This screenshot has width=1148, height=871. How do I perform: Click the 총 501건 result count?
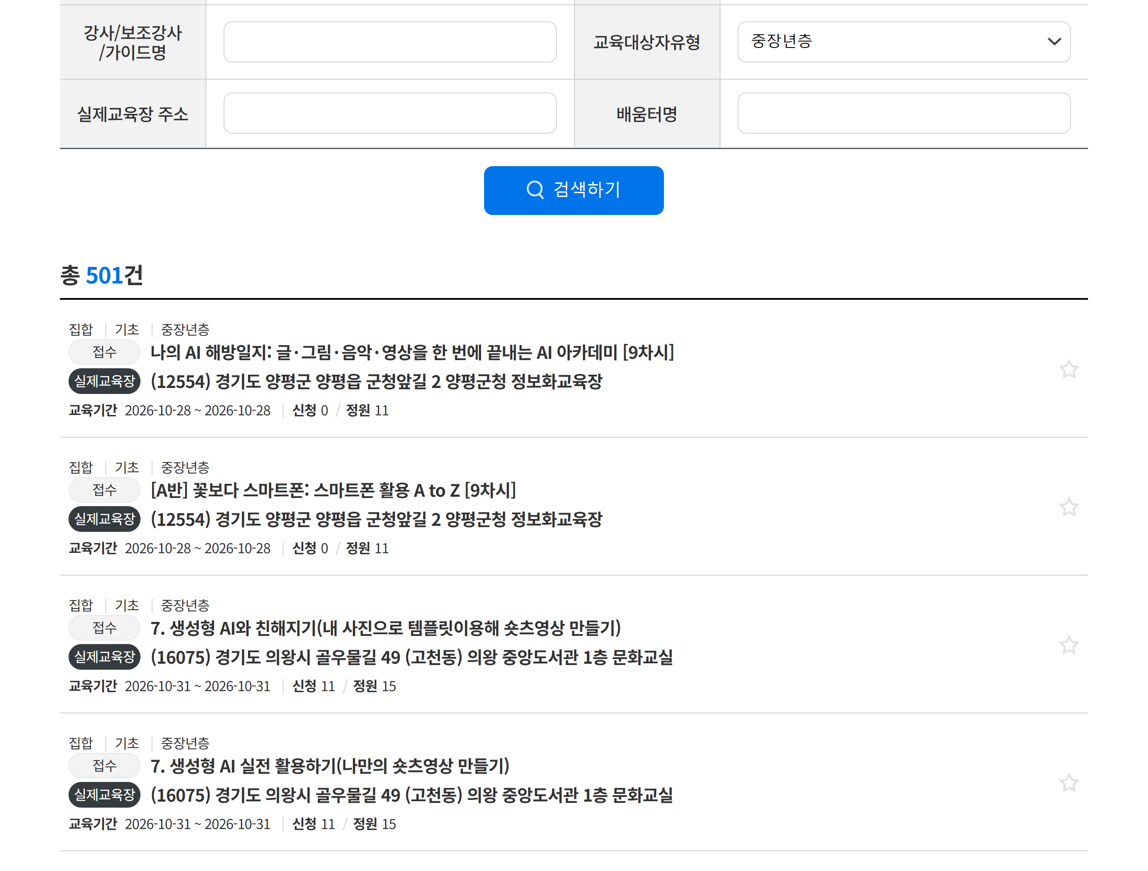coord(102,275)
